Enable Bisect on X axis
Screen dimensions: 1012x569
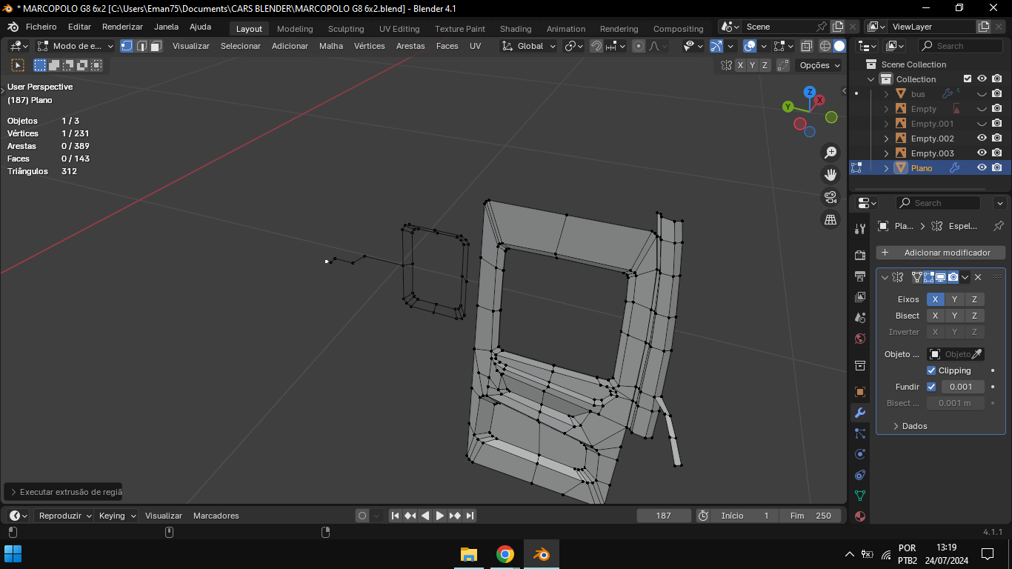click(935, 316)
